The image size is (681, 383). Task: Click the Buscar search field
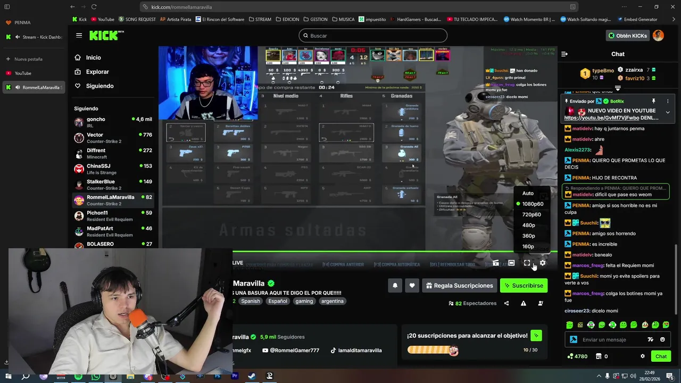pyautogui.click(x=373, y=36)
